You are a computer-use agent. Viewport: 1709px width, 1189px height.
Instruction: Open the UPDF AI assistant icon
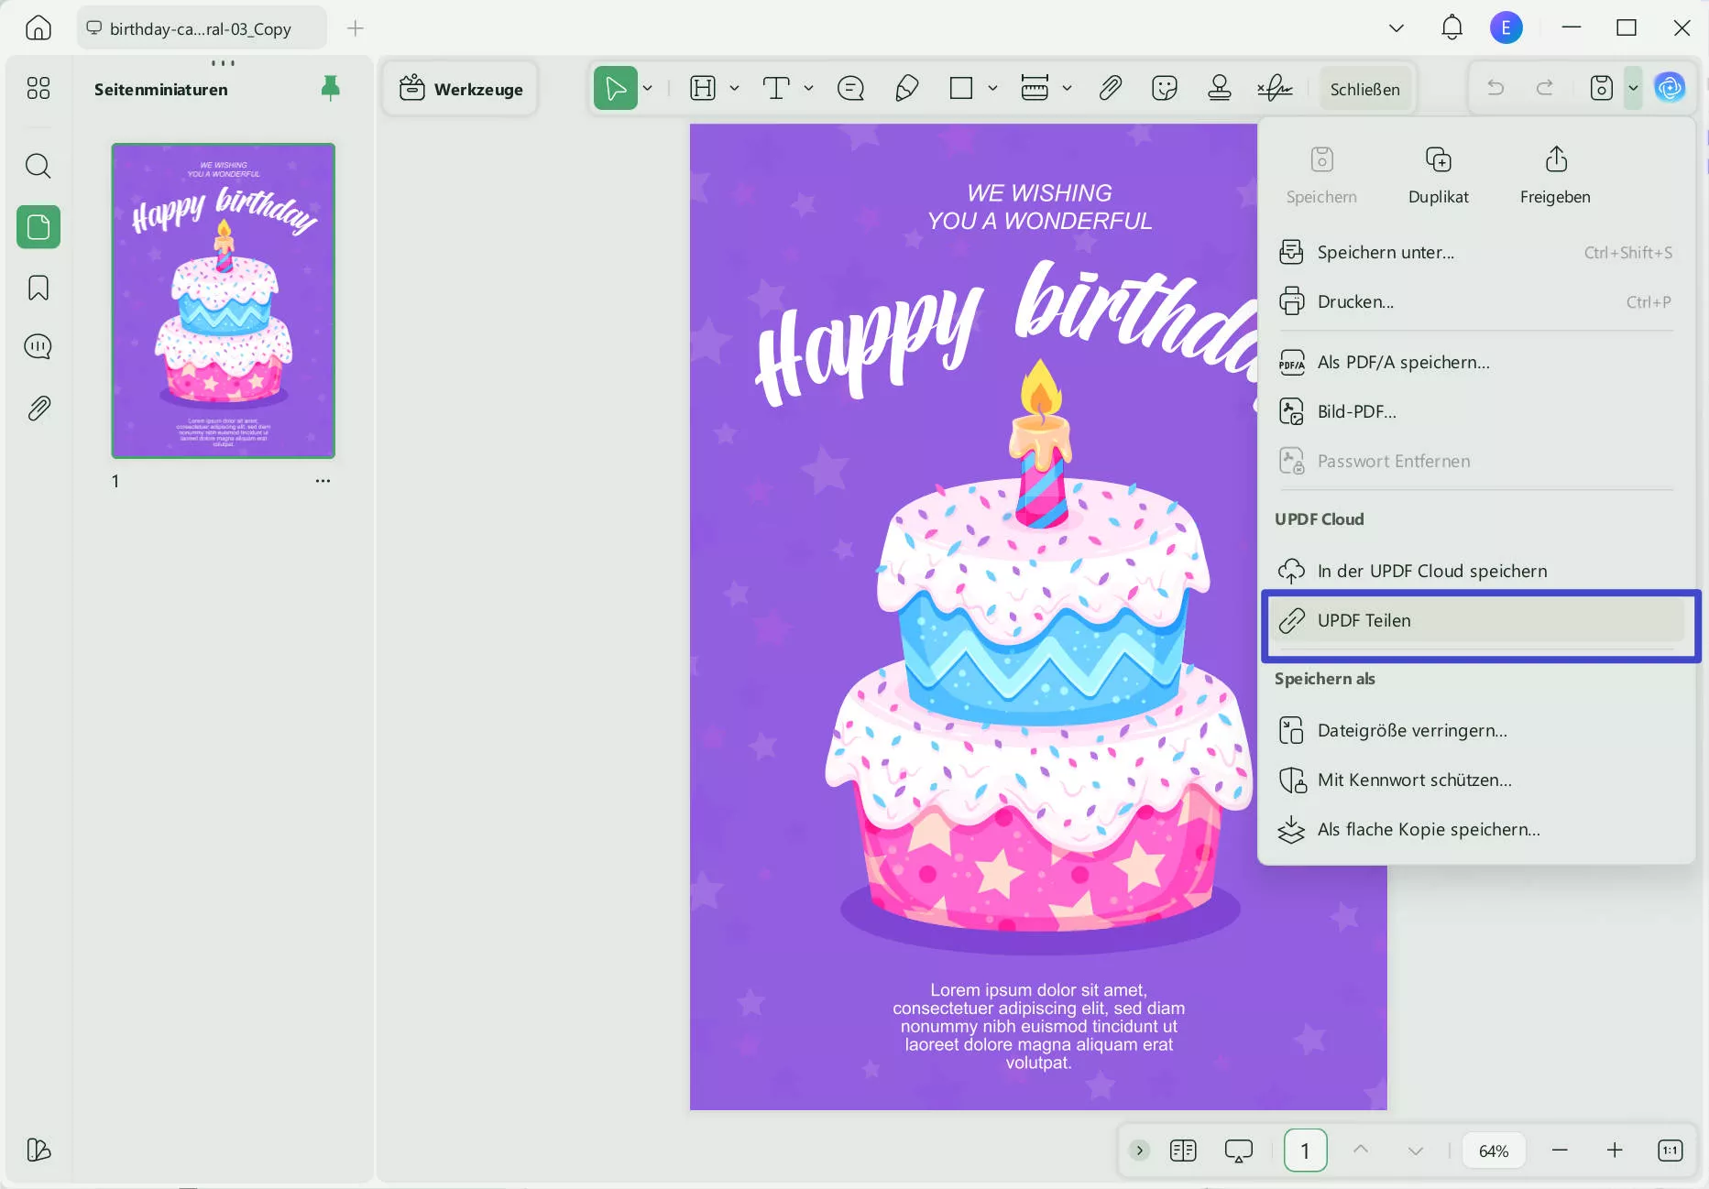click(x=1669, y=88)
